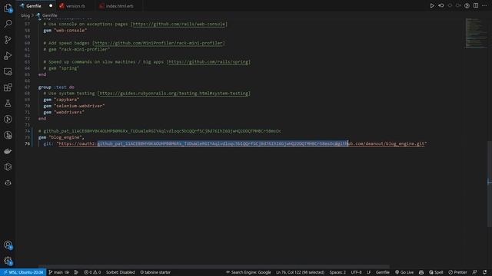Click the feedback icon in status bar
This screenshot has height=276, width=492.
point(475,272)
